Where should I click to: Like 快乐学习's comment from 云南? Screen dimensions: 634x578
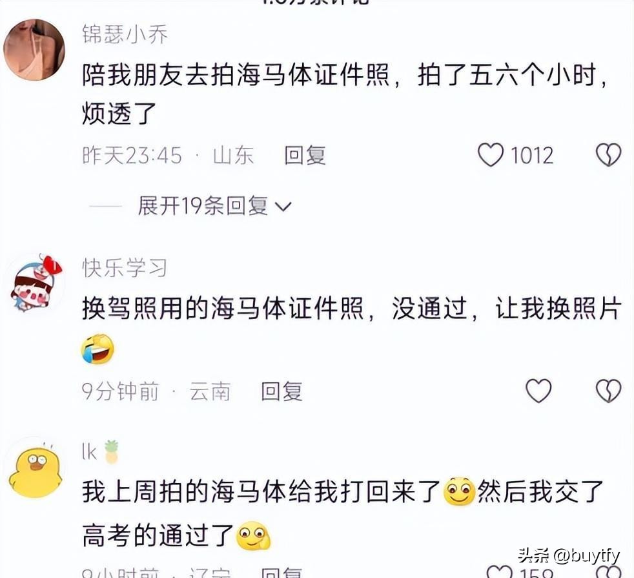538,391
